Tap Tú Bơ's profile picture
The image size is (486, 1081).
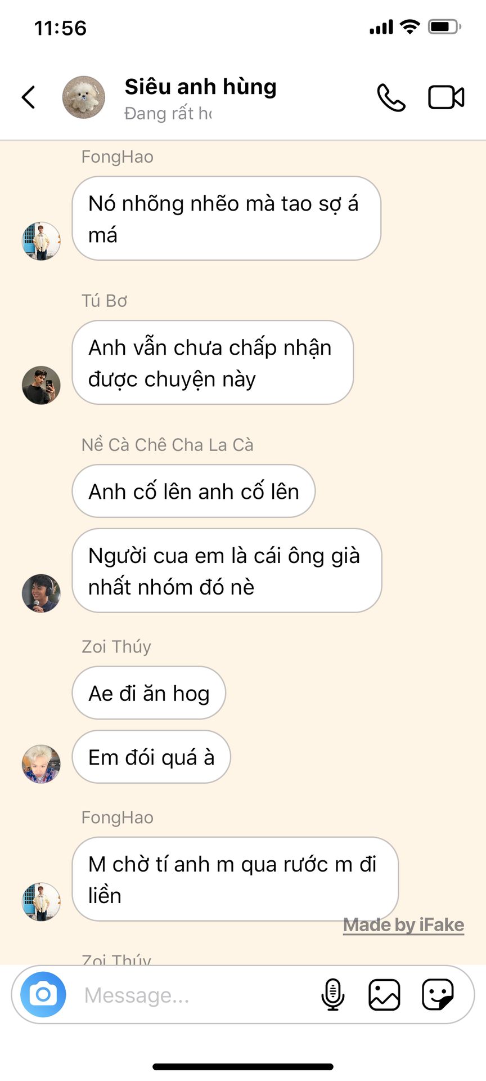pos(41,385)
